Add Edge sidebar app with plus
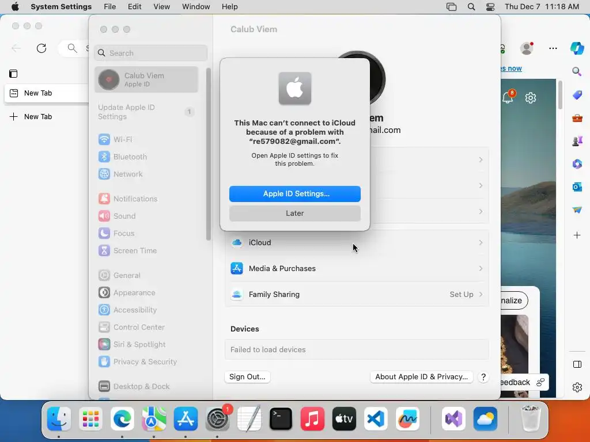The width and height of the screenshot is (590, 442). (577, 235)
